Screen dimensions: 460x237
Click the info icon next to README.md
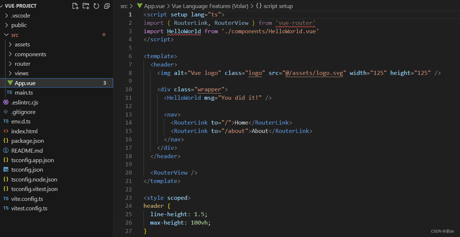coord(6,150)
